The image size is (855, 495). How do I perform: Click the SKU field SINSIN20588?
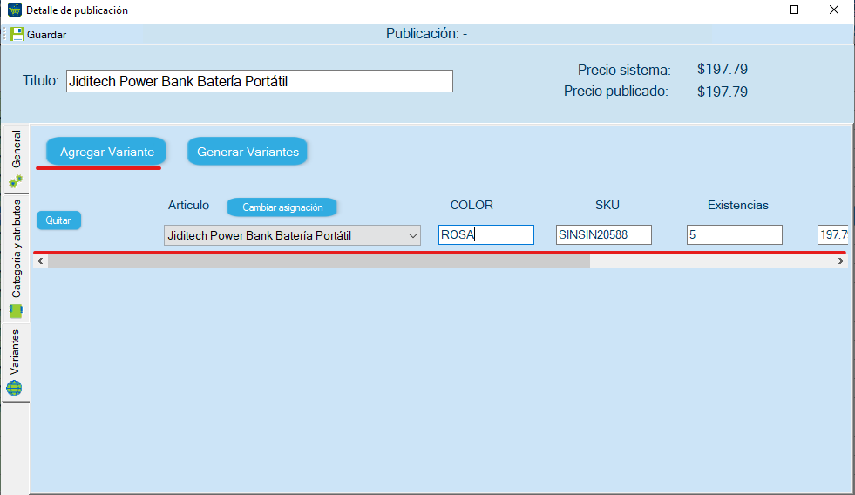(604, 235)
